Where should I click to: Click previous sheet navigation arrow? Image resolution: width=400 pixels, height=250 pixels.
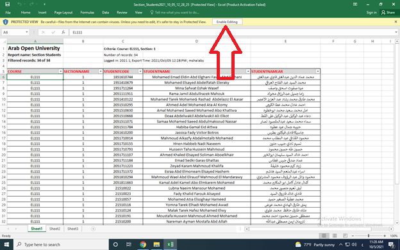click(8, 229)
